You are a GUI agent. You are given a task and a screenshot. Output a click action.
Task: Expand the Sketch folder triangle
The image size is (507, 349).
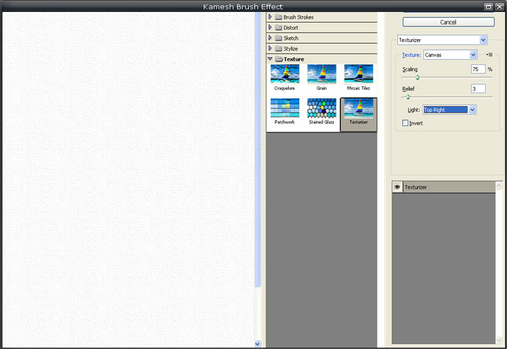[x=270, y=38]
